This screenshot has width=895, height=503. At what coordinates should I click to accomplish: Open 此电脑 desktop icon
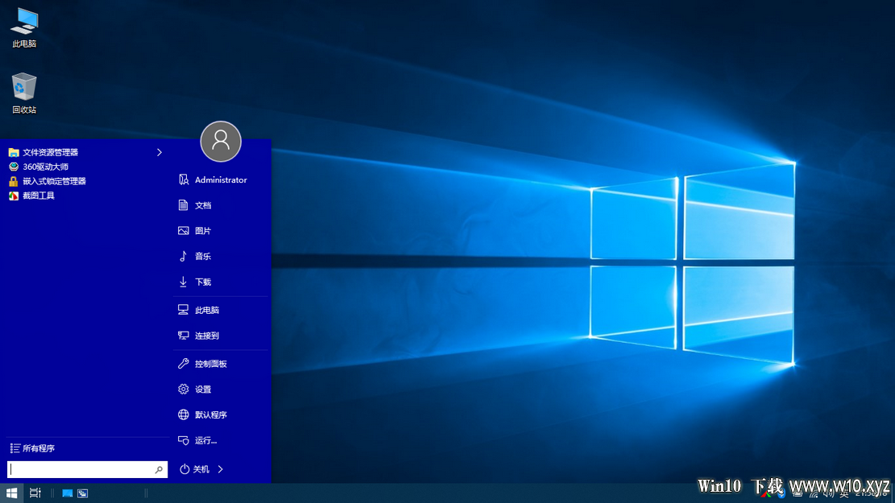tap(24, 28)
